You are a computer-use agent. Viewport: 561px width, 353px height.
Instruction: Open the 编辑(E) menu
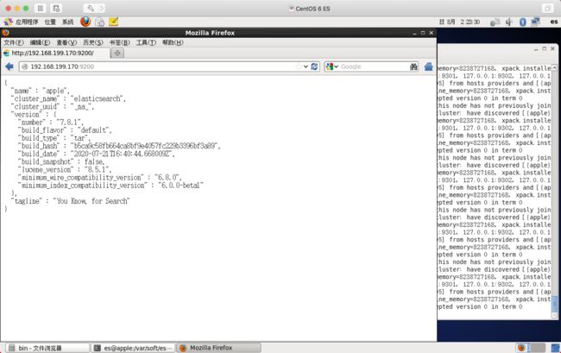(40, 42)
